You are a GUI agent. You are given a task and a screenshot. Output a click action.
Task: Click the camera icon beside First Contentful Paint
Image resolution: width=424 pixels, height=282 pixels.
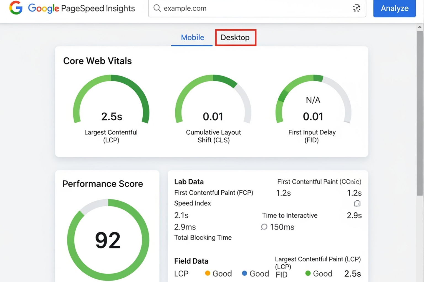(x=357, y=203)
